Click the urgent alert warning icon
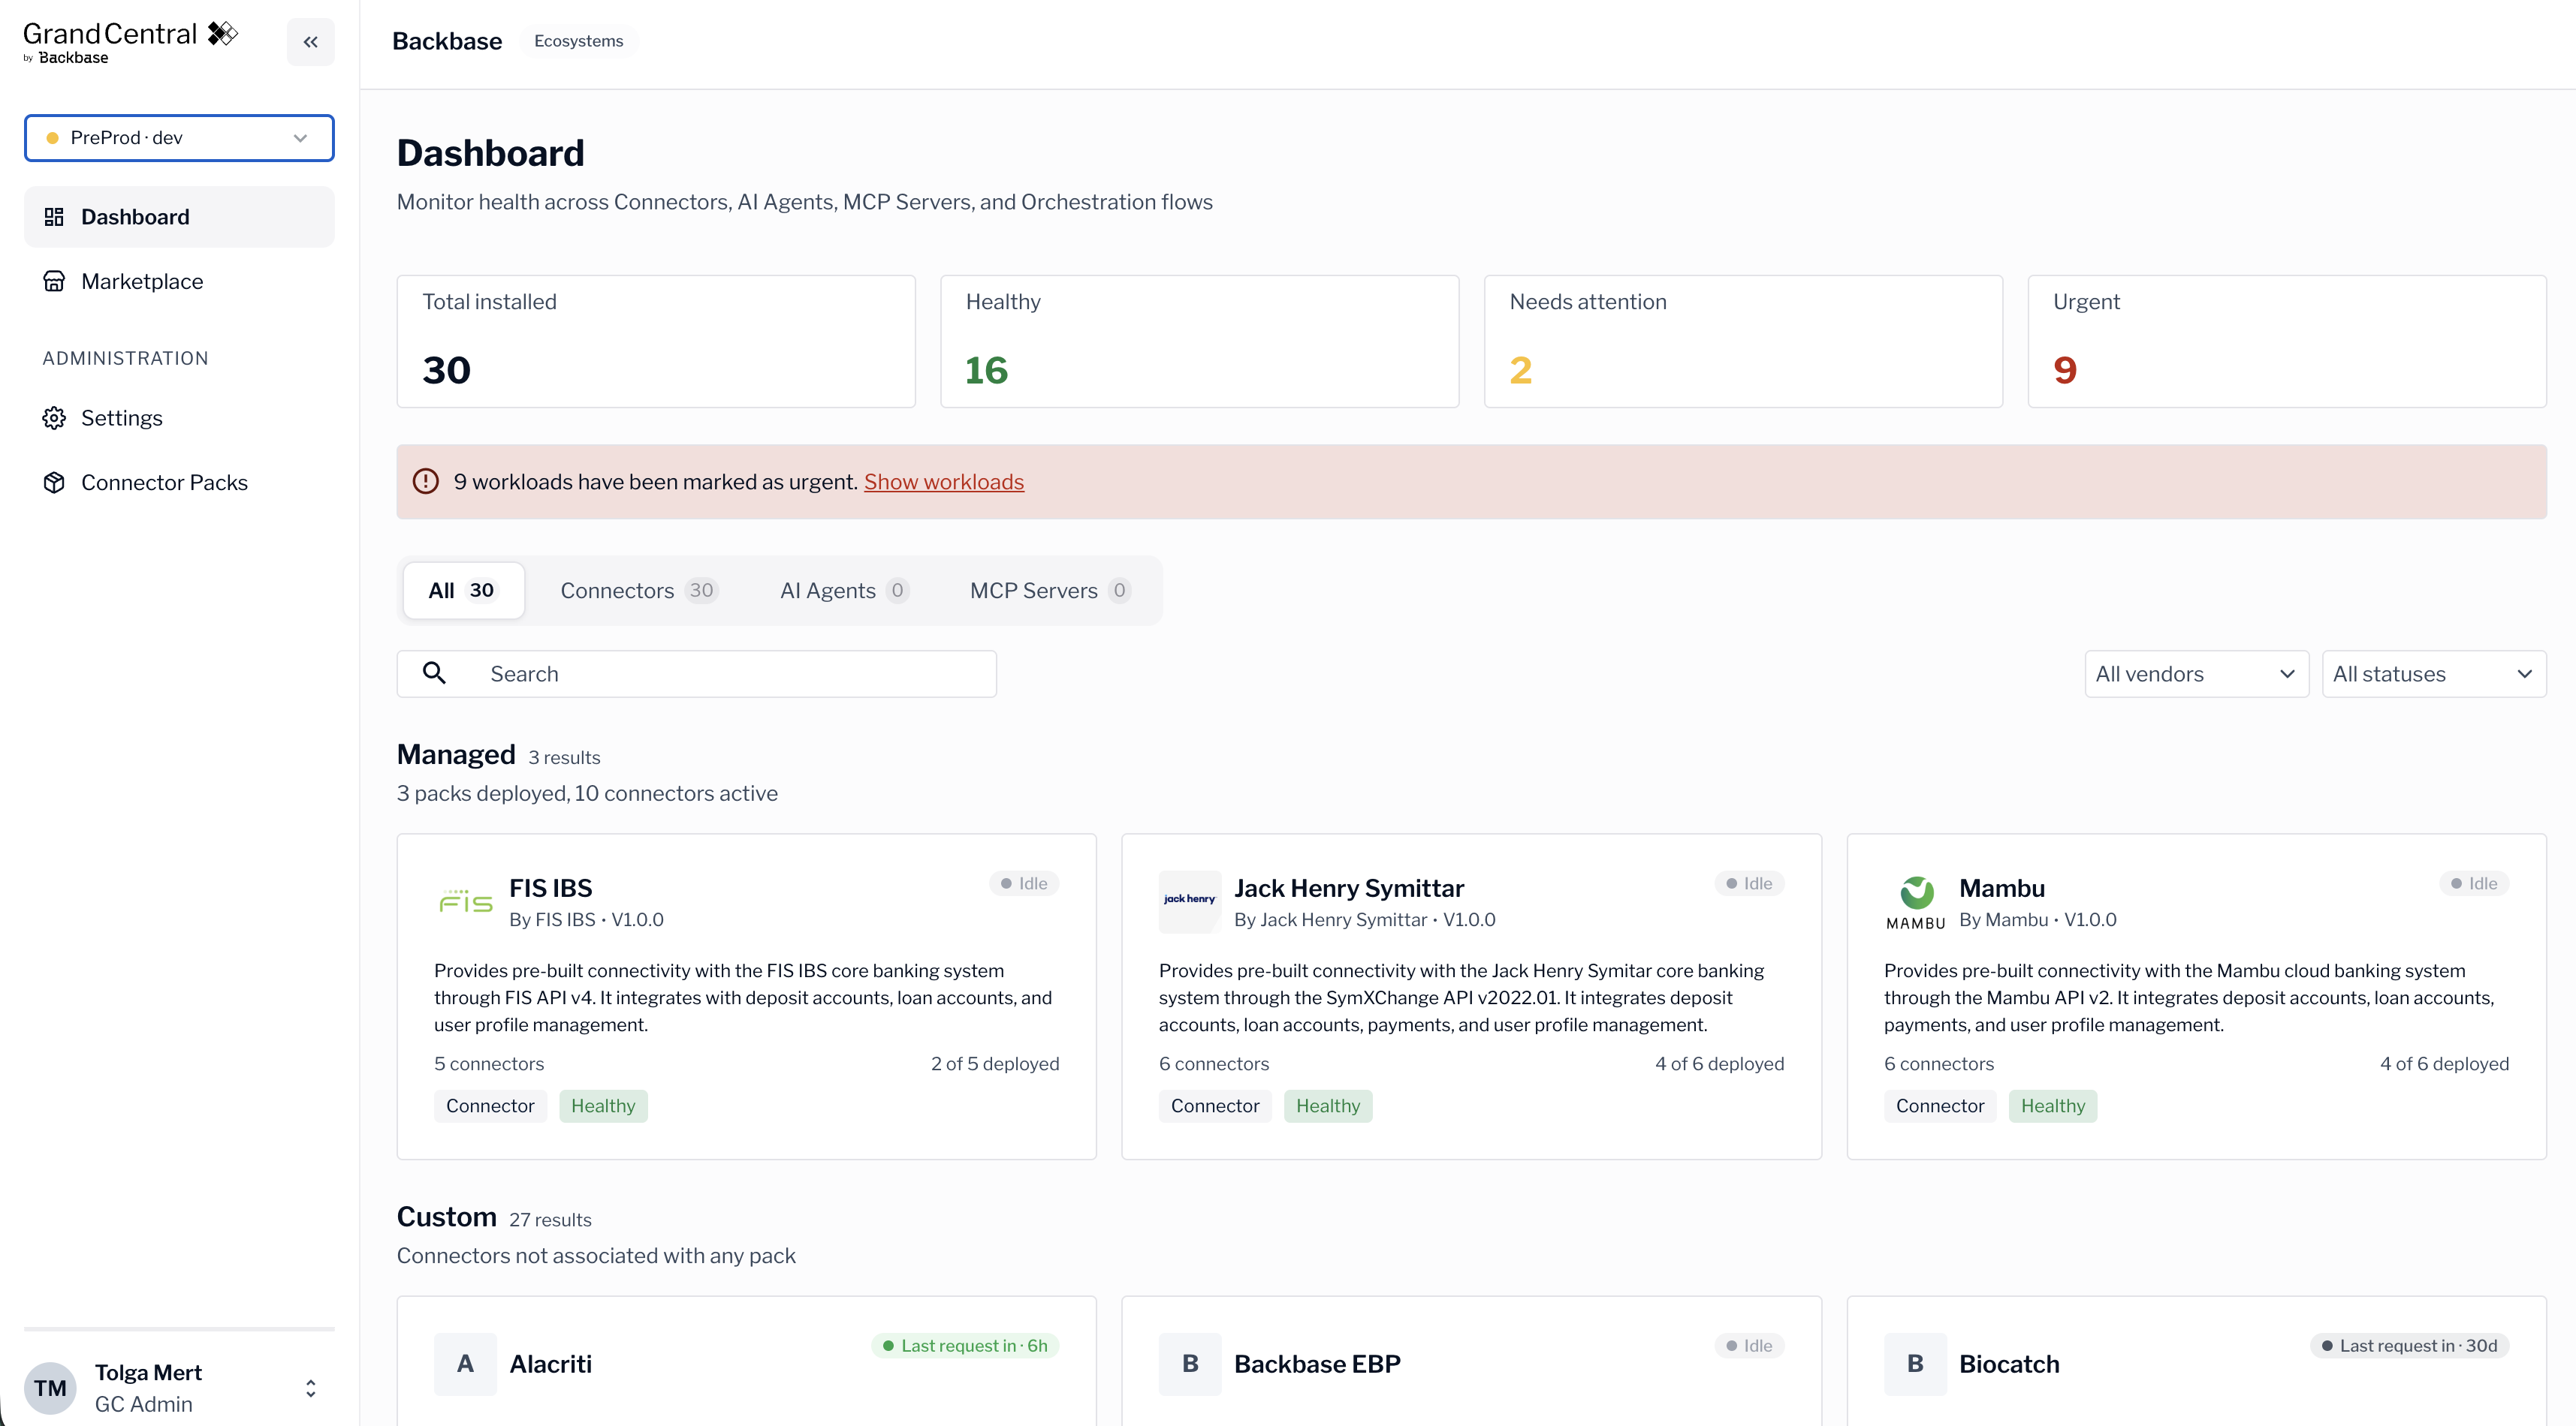The height and width of the screenshot is (1426, 2576). coord(426,482)
